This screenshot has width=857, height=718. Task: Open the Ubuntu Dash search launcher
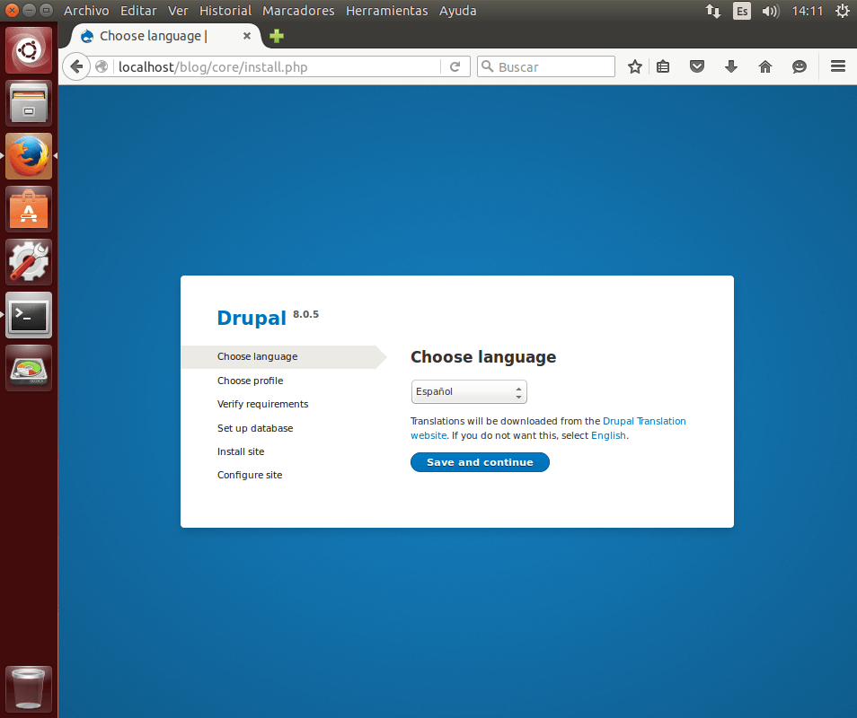(x=29, y=50)
